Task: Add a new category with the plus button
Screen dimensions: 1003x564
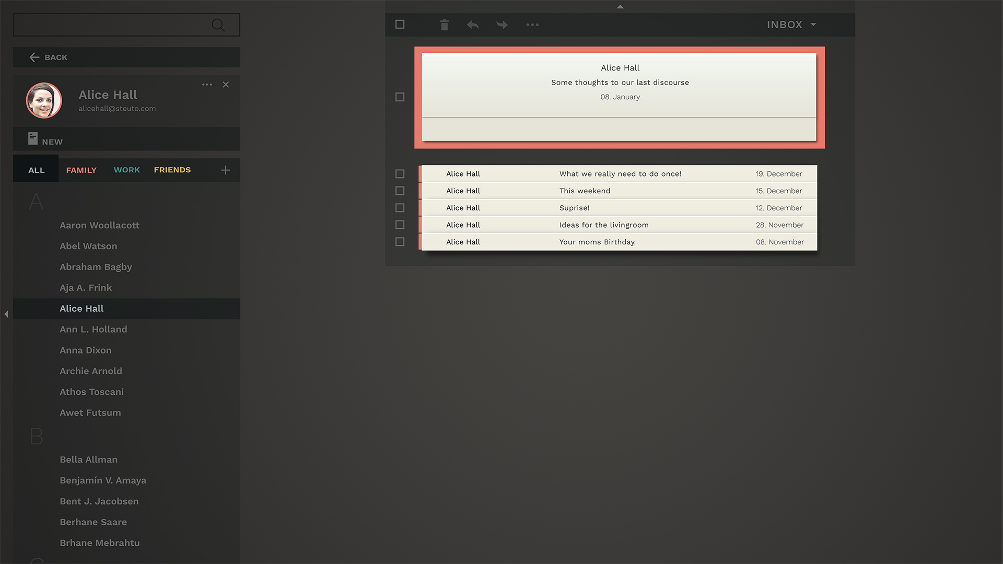Action: 225,170
